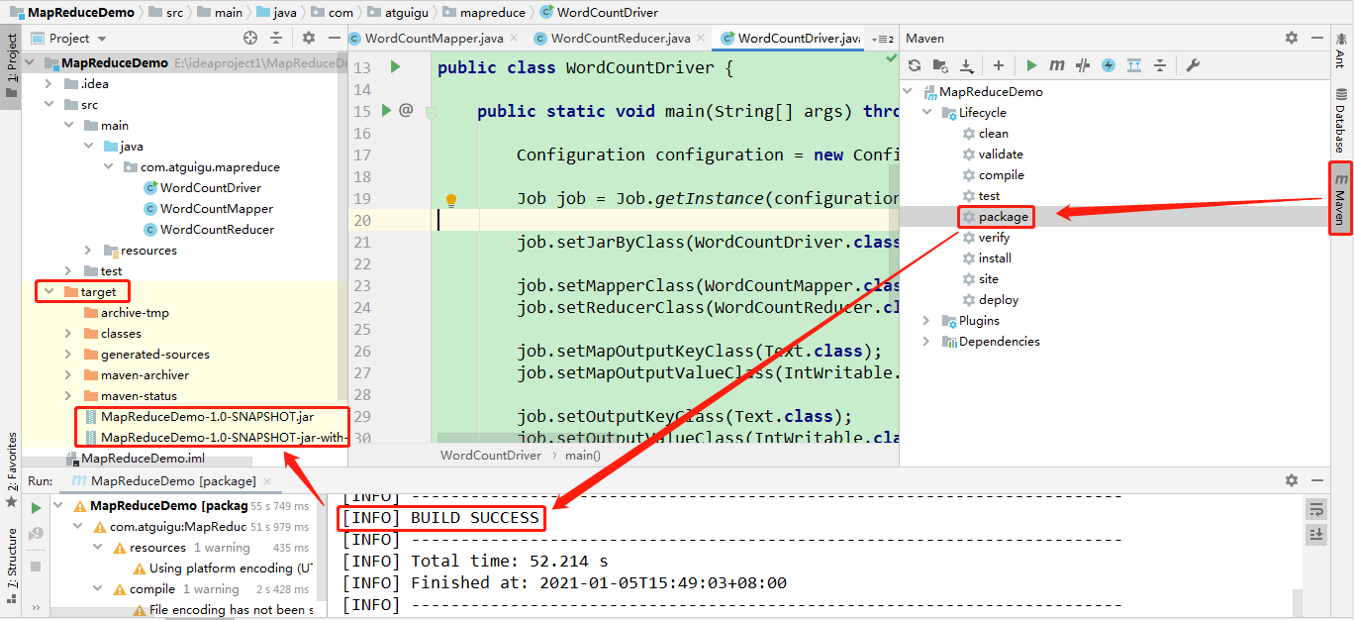Collapse the src folder in Project tree

pyautogui.click(x=48, y=105)
